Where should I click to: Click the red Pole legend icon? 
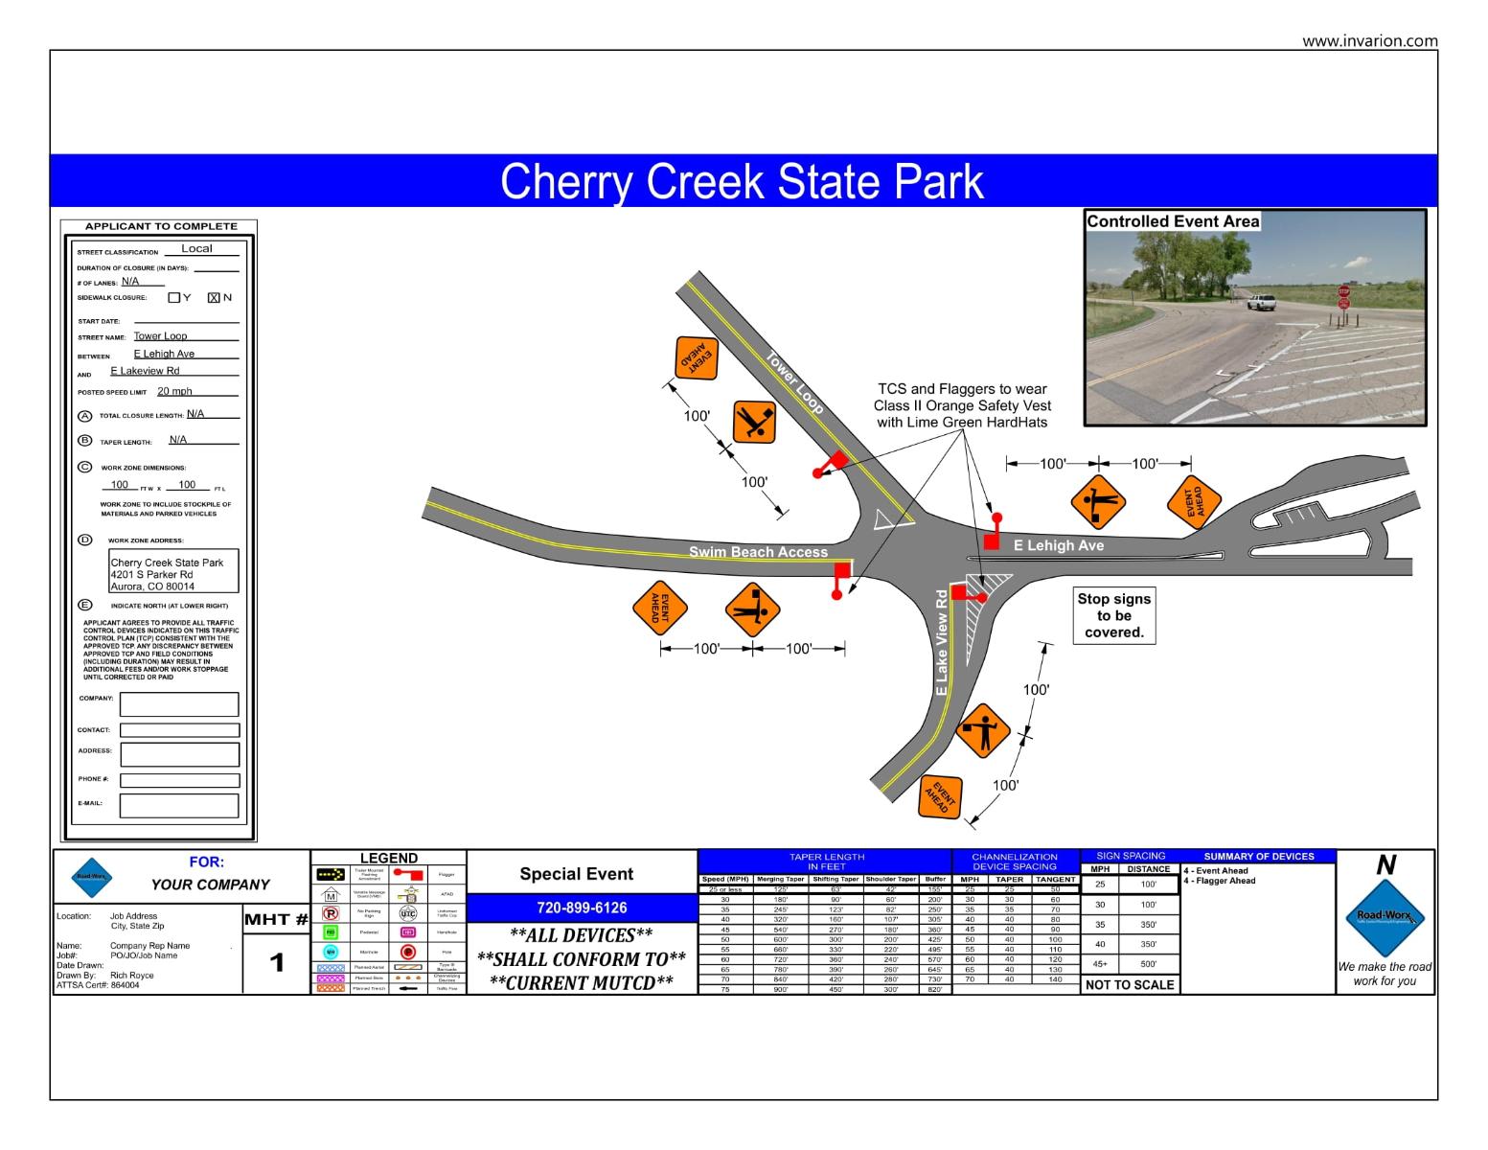coord(408,952)
